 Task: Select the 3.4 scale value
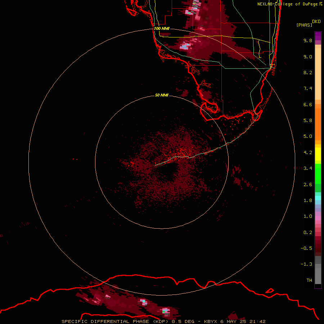[x=308, y=168]
